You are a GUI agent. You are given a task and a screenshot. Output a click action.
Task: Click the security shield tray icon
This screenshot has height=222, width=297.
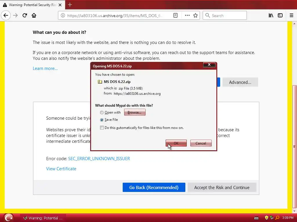point(267,218)
